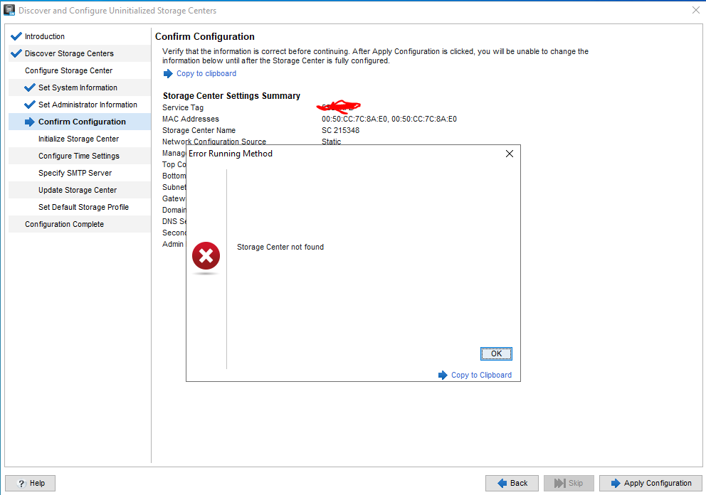This screenshot has height=495, width=706.
Task: Select the Update Storage Center step
Action: pyautogui.click(x=78, y=190)
